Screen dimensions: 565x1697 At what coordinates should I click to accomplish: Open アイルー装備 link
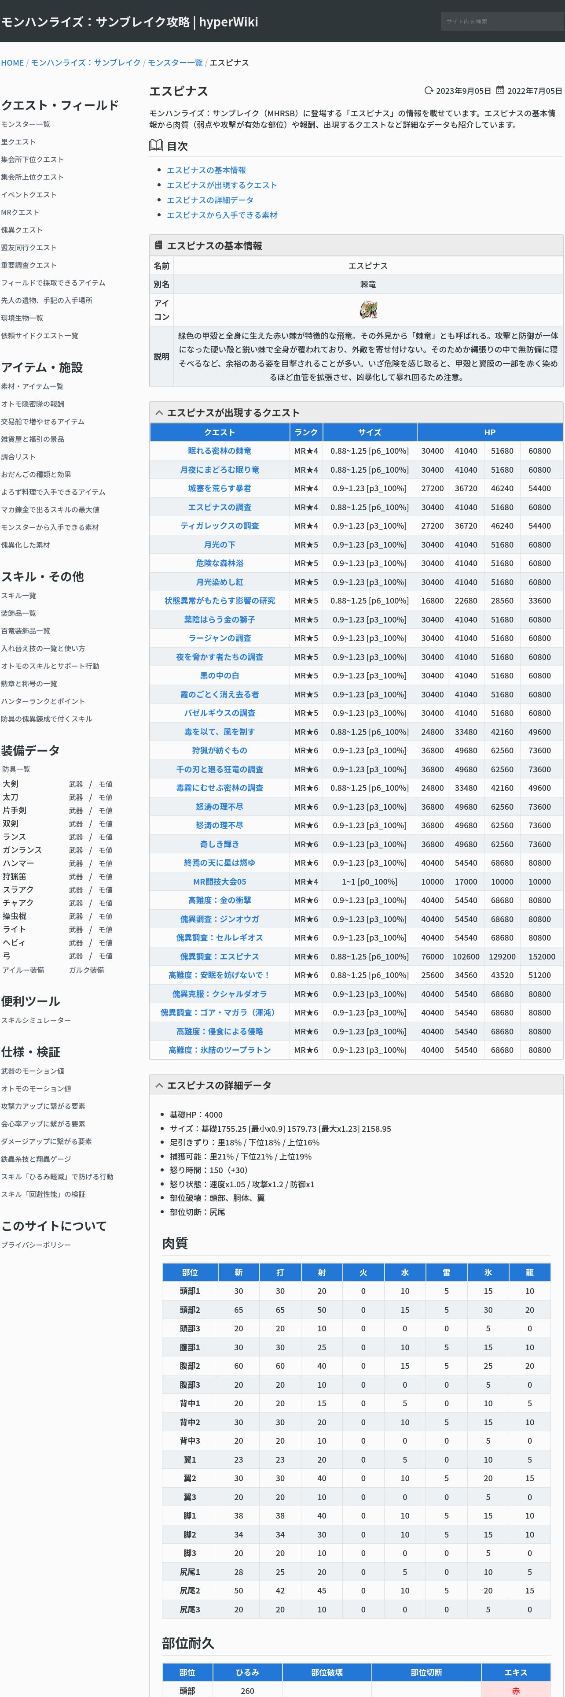click(x=23, y=970)
